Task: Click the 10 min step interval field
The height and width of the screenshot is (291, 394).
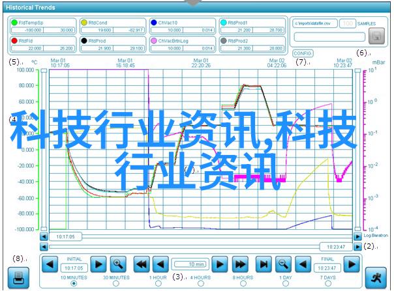Action: [190, 264]
